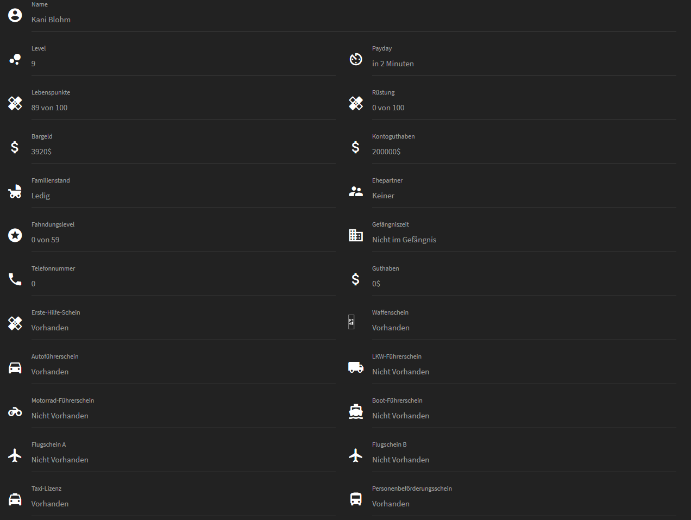The width and height of the screenshot is (691, 520).
Task: Select the Name field showing Kani Blohm
Action: pos(354,16)
